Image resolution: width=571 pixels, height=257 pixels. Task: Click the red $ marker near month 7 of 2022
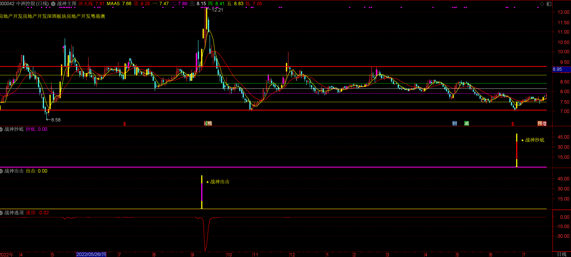(x=125, y=124)
